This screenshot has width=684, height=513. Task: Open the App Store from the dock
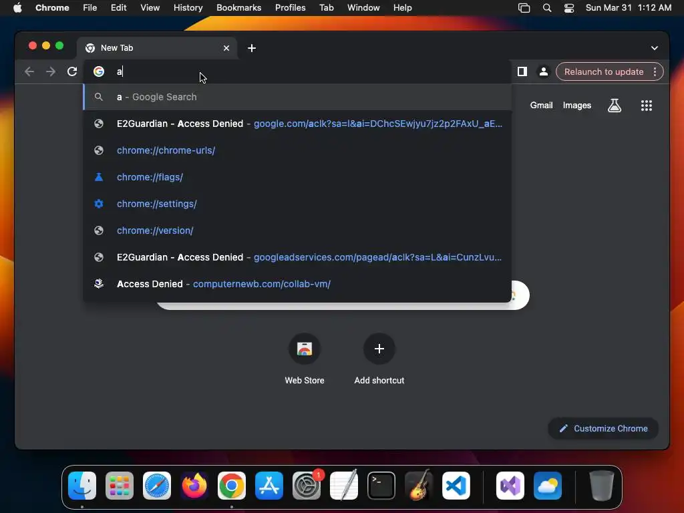(x=269, y=486)
